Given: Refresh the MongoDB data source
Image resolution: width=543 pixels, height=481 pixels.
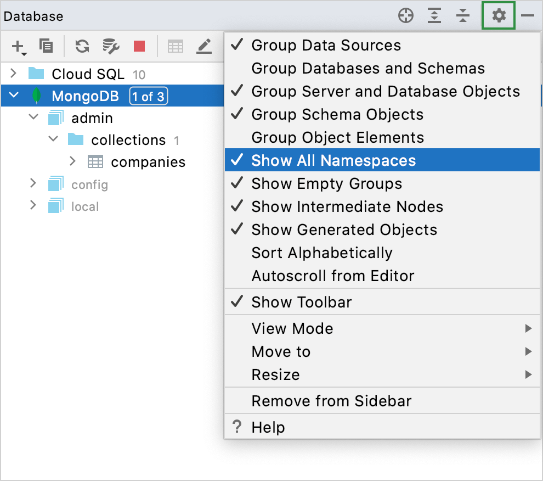Looking at the screenshot, I should [x=82, y=47].
